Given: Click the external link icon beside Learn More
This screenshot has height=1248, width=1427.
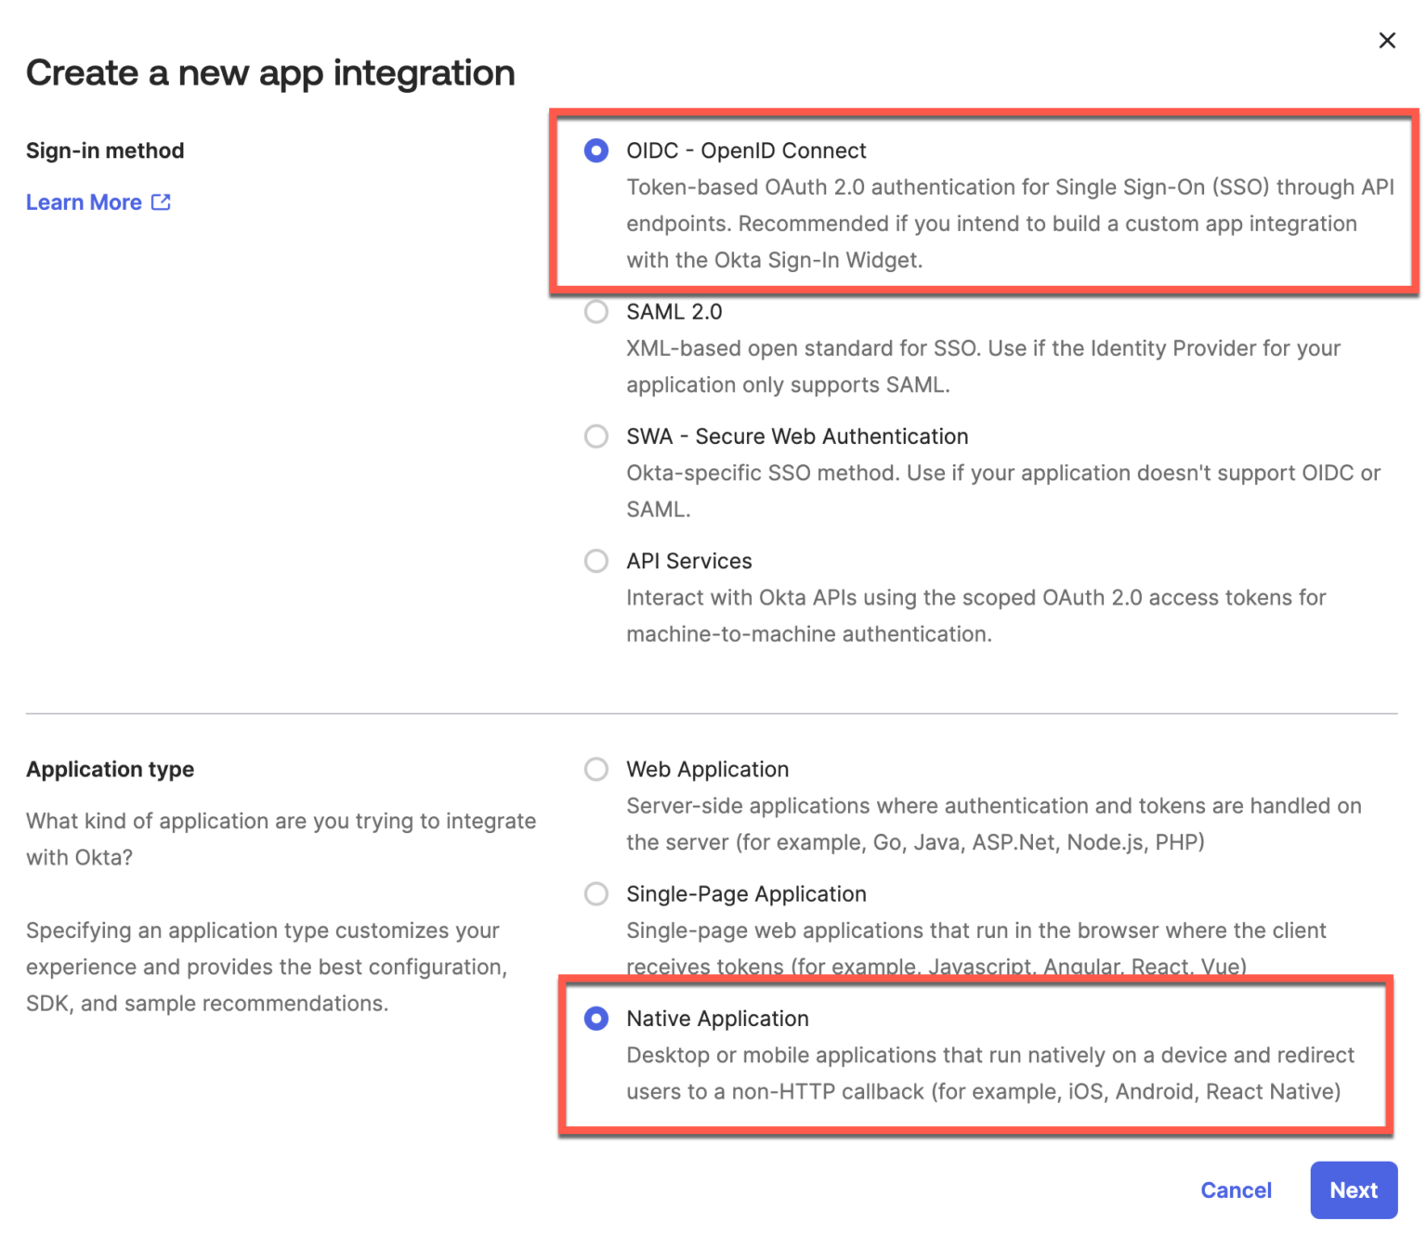Looking at the screenshot, I should click(x=162, y=201).
